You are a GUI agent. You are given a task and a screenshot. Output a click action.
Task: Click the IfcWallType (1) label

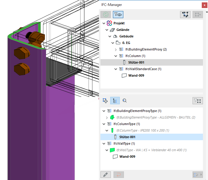(124, 143)
